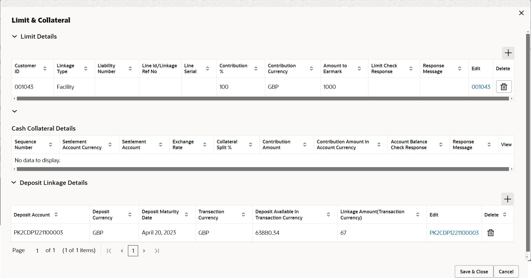Sort by Contribution Currency
Viewport: 531px width, 278px height.
[x=311, y=68]
